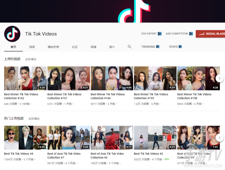This screenshot has width=225, height=170.
Task: Open the 频道 tab
Action: tap(93, 47)
